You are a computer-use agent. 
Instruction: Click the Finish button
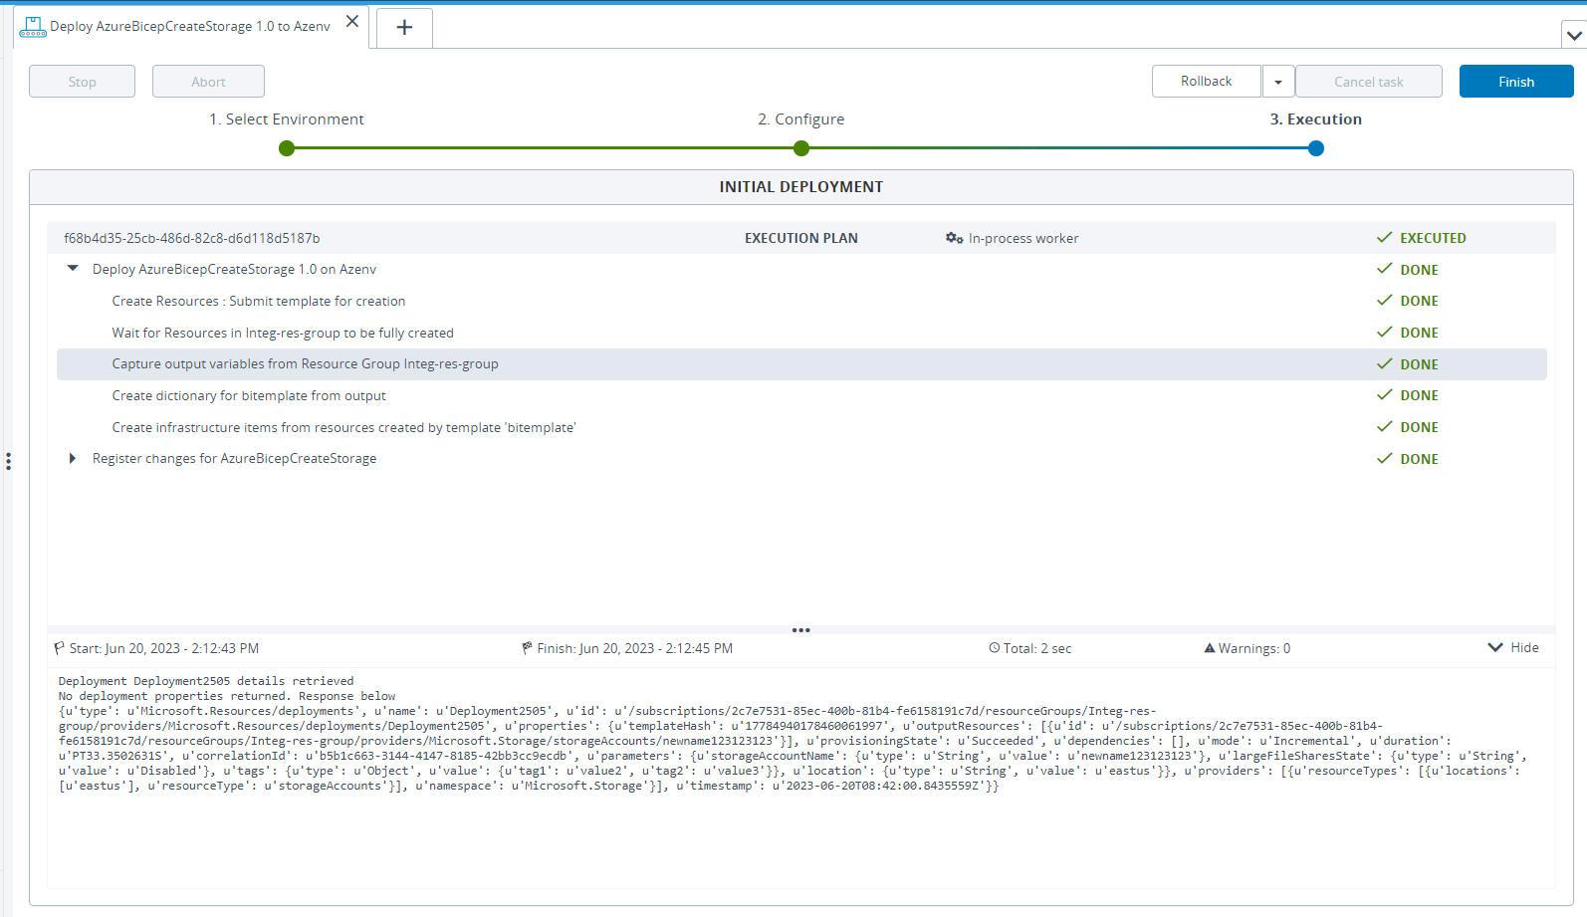(x=1516, y=82)
